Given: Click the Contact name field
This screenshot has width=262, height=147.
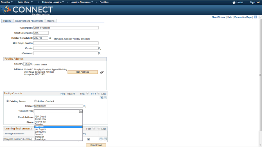Looking at the screenshot, I should [x=58, y=106].
